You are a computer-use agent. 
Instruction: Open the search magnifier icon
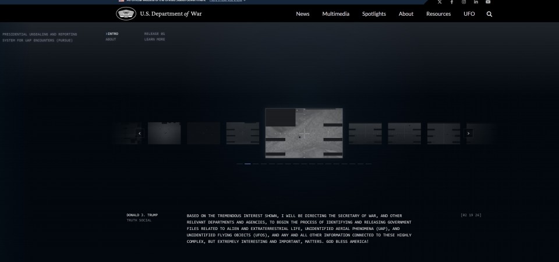[489, 14]
